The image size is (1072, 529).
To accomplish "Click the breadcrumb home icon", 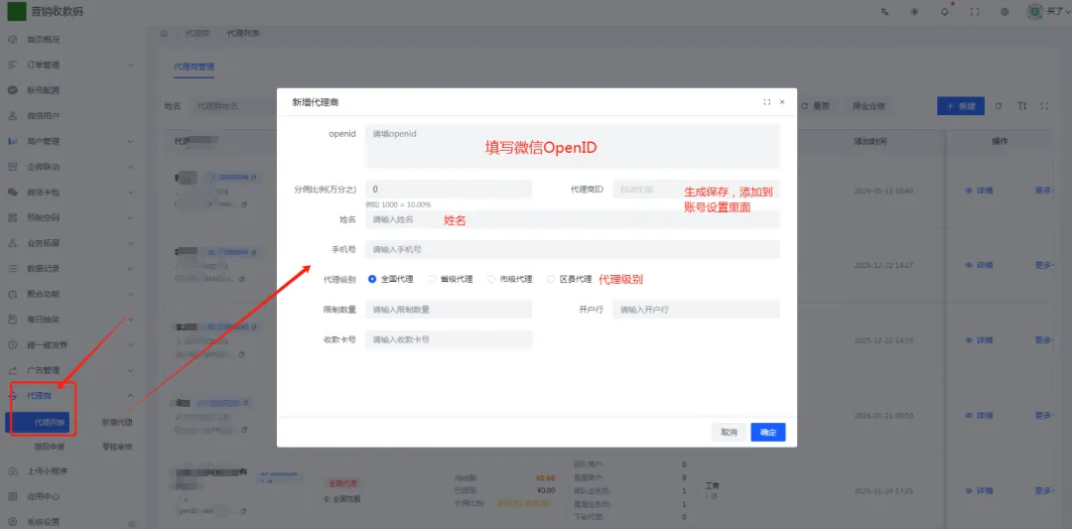I will coord(164,34).
